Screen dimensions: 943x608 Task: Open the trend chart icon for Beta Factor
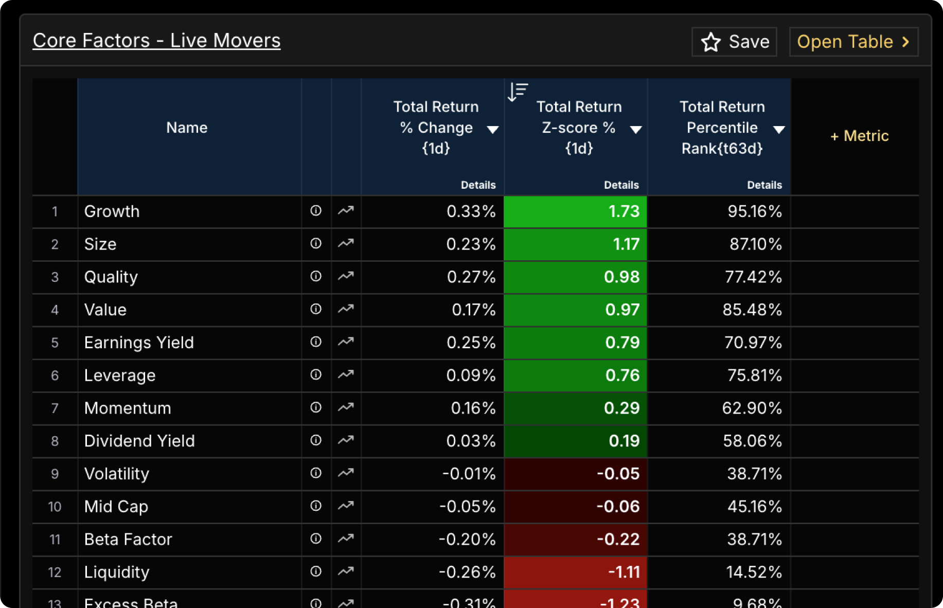(x=346, y=539)
